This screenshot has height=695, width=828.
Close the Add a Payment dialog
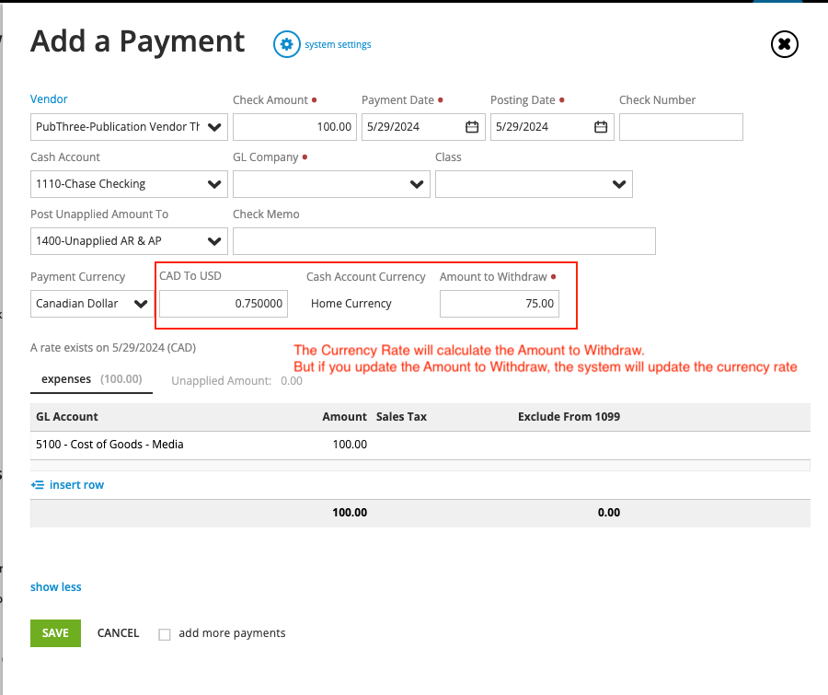[x=784, y=43]
